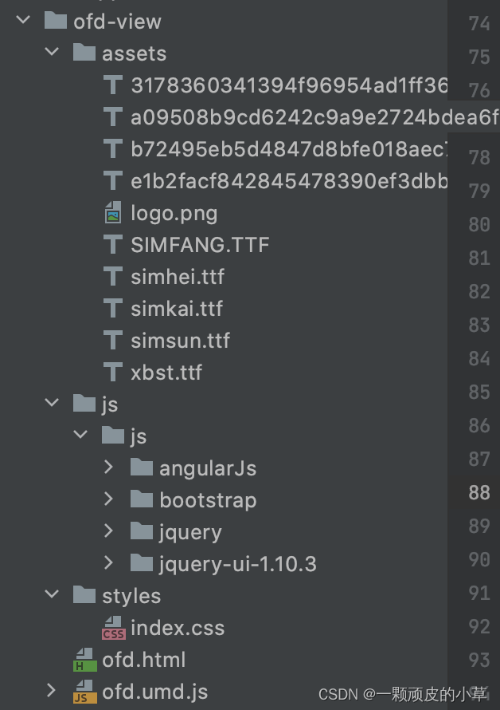Select the assets folder label

click(135, 54)
